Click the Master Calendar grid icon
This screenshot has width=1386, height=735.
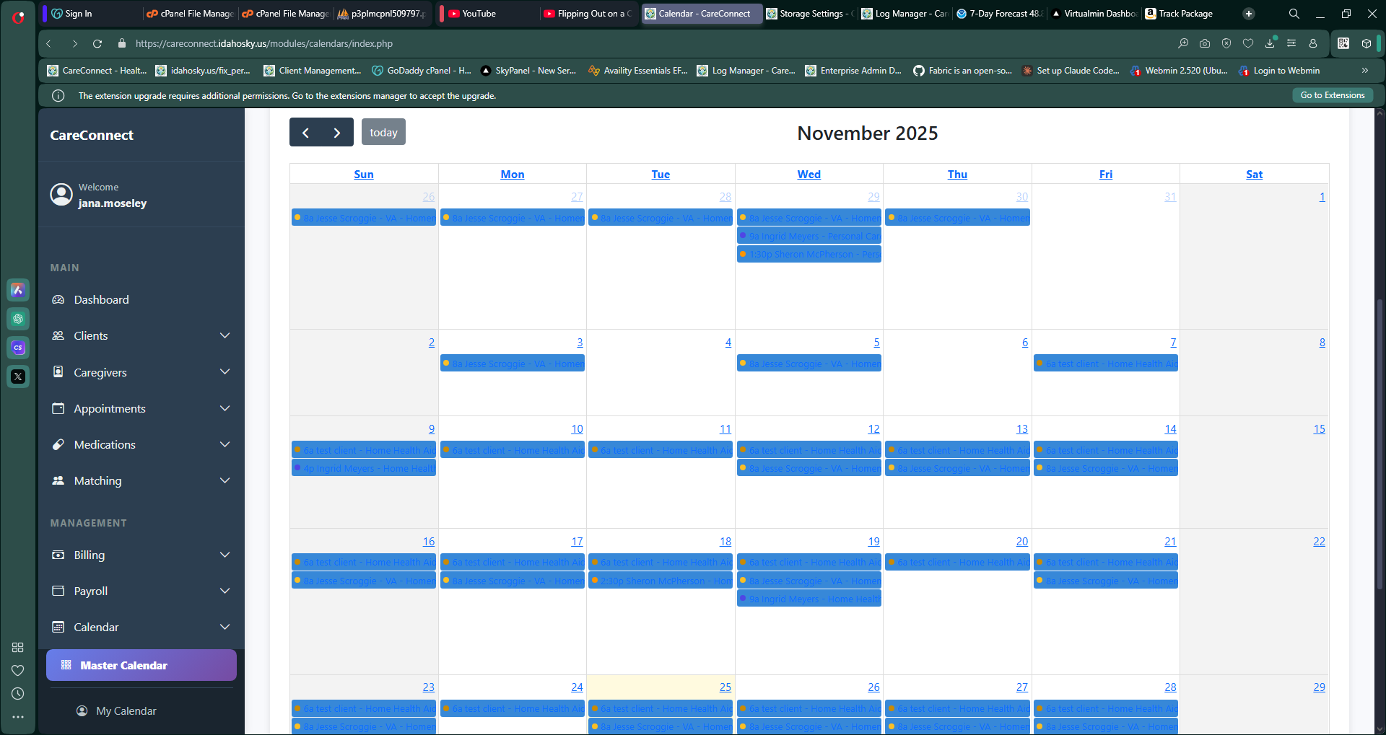pos(66,664)
